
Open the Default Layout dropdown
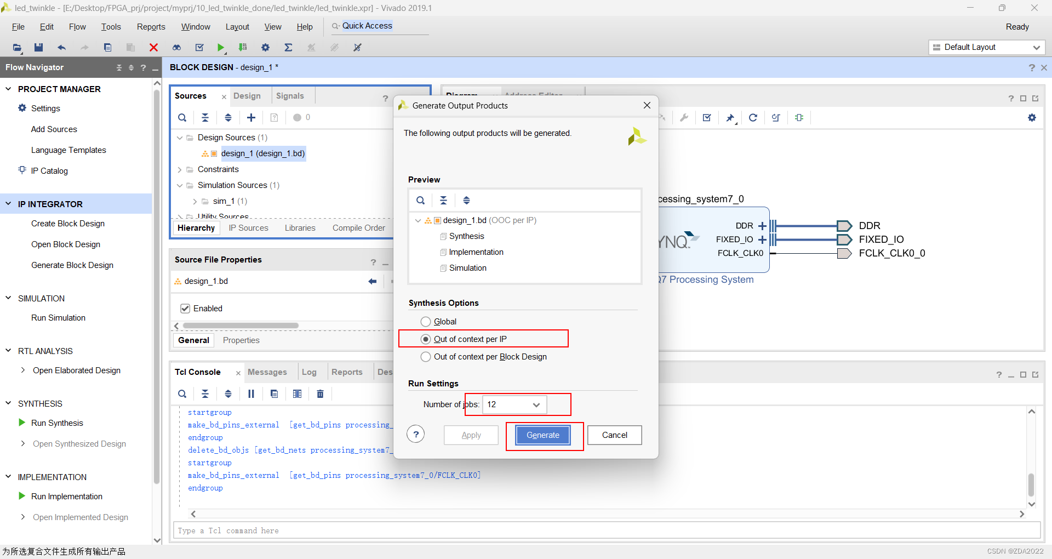tap(987, 47)
